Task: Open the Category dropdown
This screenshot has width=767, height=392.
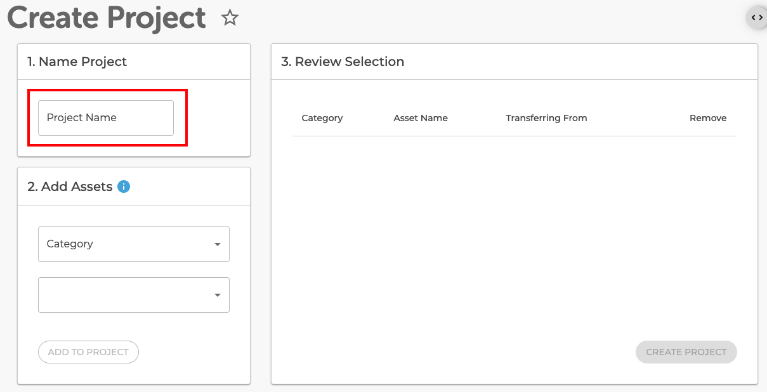Action: pos(133,244)
